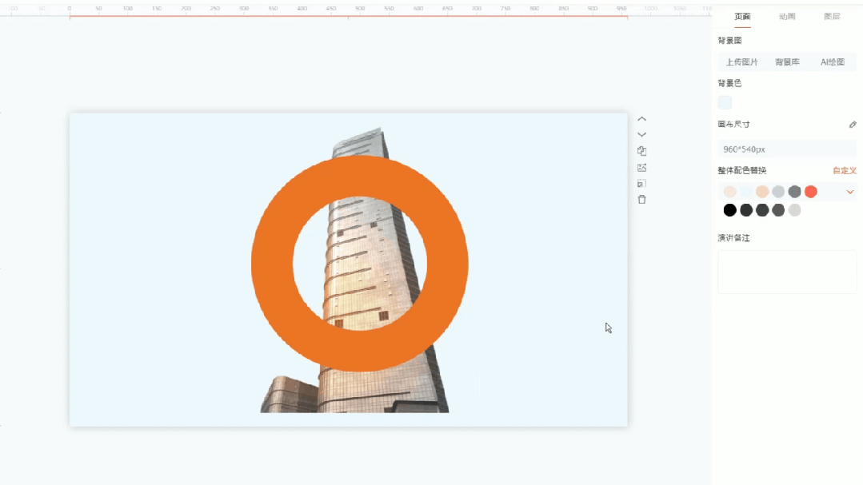863x485 pixels.
Task: Pick the orange-red palette color swatch
Action: point(811,192)
